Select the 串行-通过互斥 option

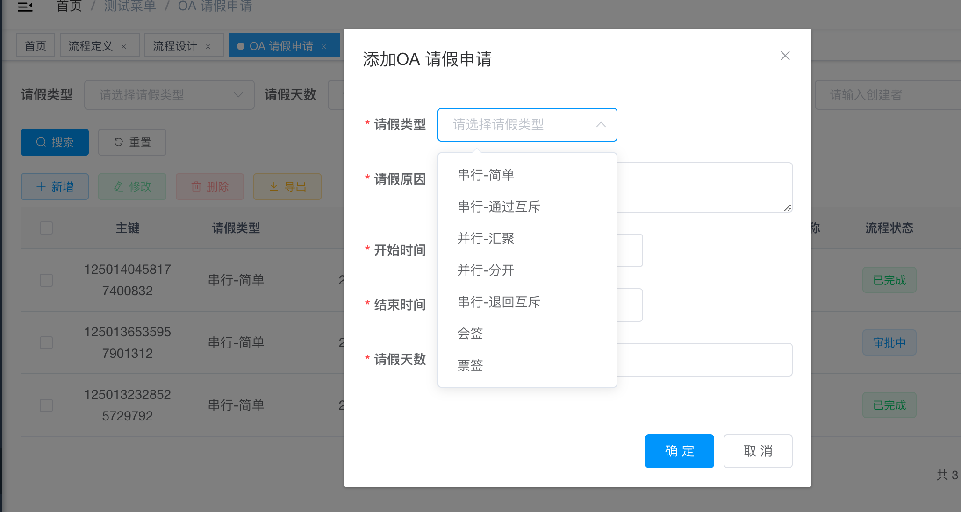point(499,206)
